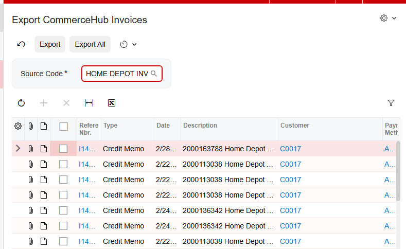Screen dimensions: 406x249
Task: Open the paperclip on the second 2/22 row
Action: 31,180
